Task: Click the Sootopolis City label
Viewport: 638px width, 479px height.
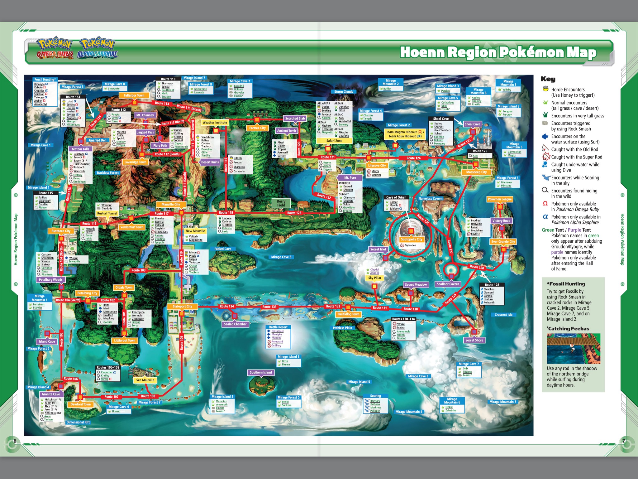Action: pos(411,239)
